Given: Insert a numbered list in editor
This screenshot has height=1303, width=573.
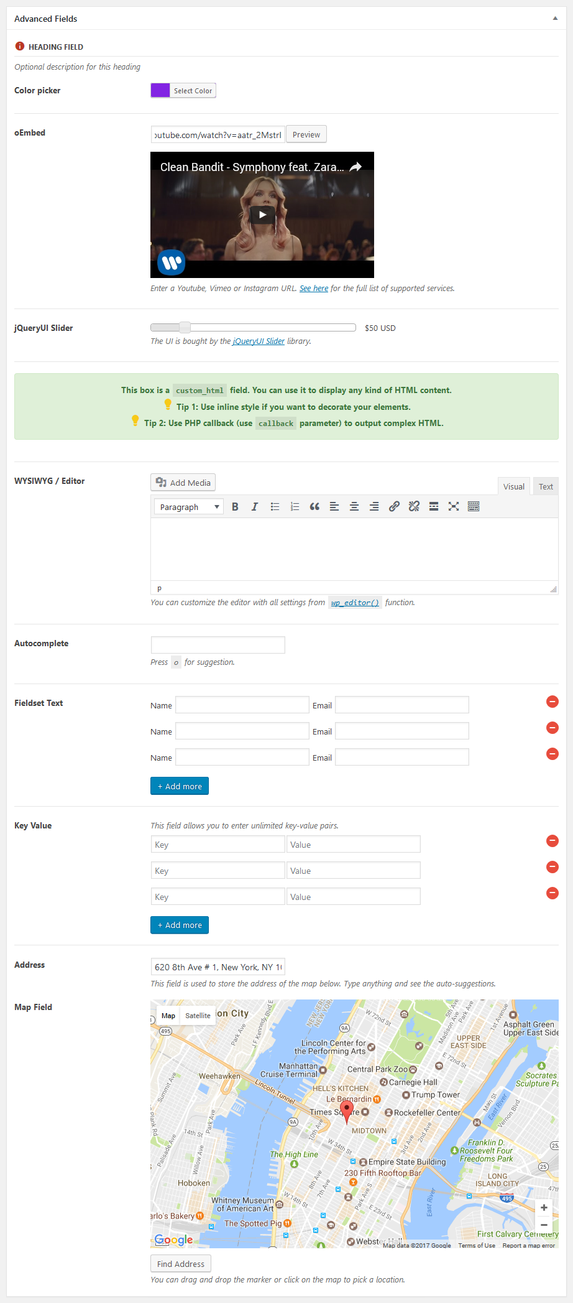Looking at the screenshot, I should pyautogui.click(x=295, y=507).
